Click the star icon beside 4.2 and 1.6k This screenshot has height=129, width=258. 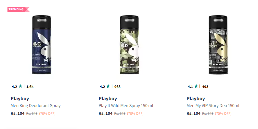coord(20,86)
